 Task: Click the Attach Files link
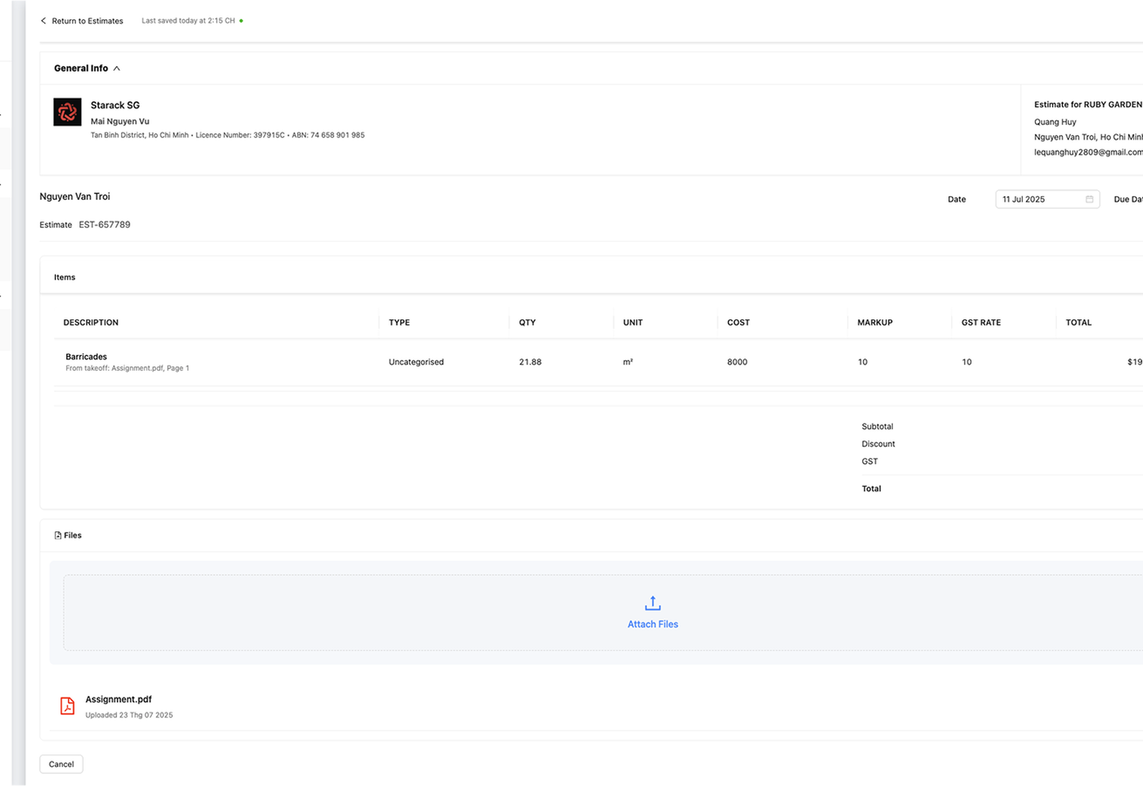(x=652, y=624)
